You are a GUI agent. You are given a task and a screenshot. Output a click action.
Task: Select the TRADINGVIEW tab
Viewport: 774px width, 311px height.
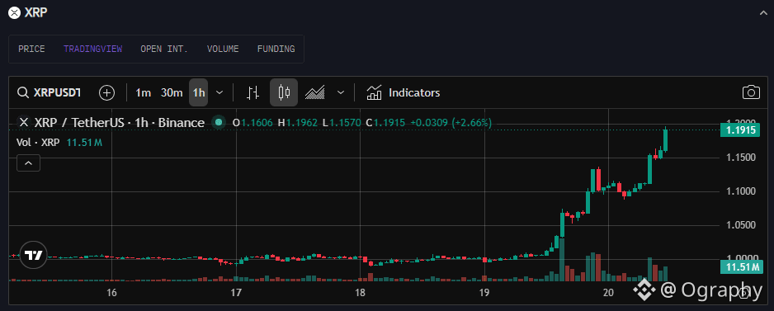[x=92, y=49]
